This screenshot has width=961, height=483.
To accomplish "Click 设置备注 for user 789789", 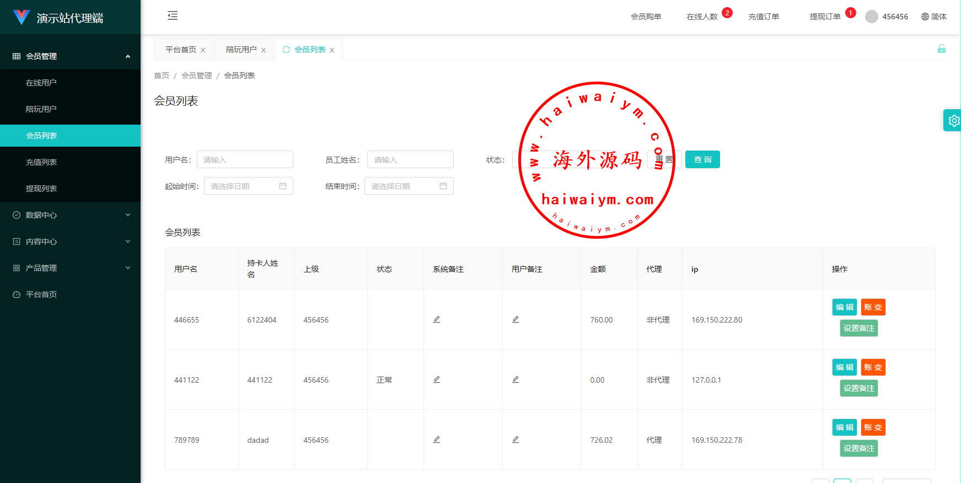I will [858, 448].
